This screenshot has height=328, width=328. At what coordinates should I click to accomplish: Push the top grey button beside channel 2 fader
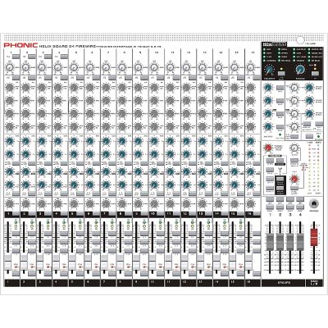pyautogui.click(x=32, y=234)
